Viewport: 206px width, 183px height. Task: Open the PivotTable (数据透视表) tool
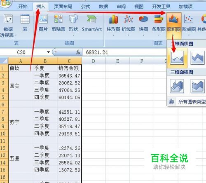pyautogui.click(x=8, y=26)
